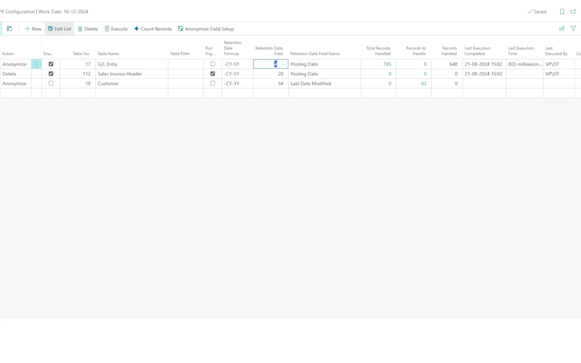Click 803 milliseconds execution time cell
Screen dimensions: 581x363
pos(525,64)
